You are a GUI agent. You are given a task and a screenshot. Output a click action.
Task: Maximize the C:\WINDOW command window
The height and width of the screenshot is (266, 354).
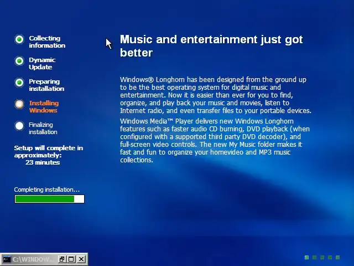click(71, 259)
